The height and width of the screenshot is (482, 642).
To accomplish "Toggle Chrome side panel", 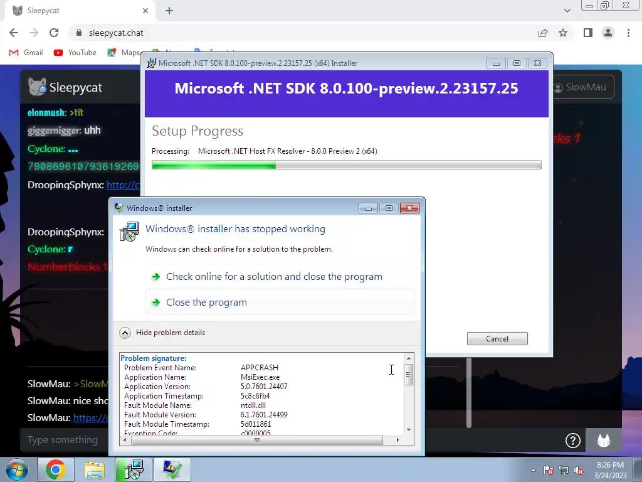I will (588, 33).
